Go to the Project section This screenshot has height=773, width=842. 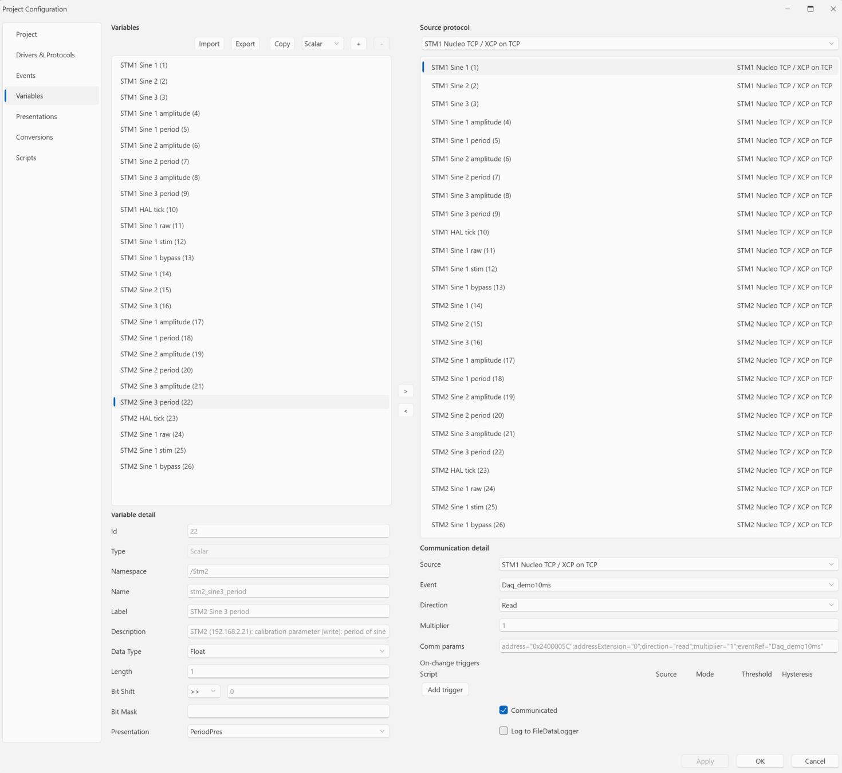(x=52, y=34)
